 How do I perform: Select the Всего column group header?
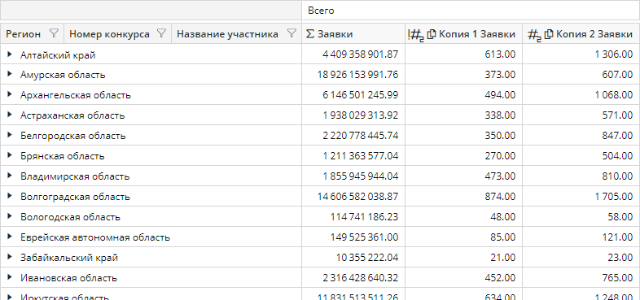click(471, 11)
